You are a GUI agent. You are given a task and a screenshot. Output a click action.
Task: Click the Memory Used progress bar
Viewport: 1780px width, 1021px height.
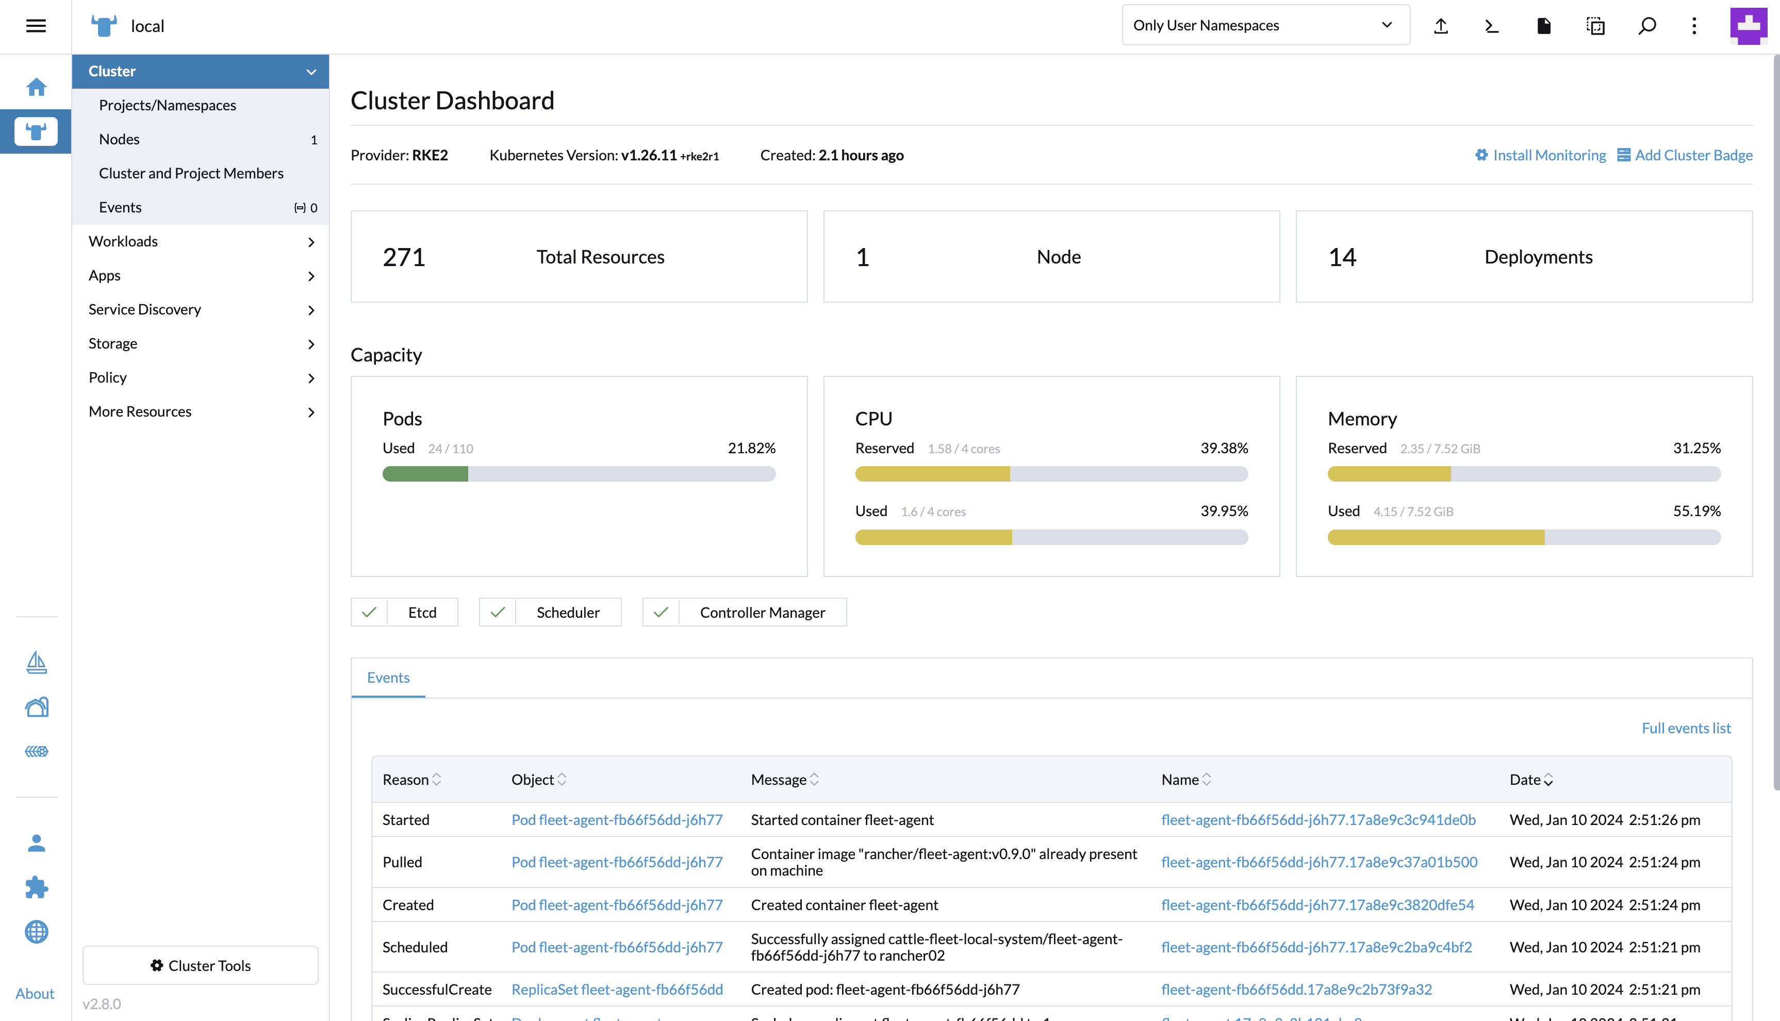[x=1524, y=537]
